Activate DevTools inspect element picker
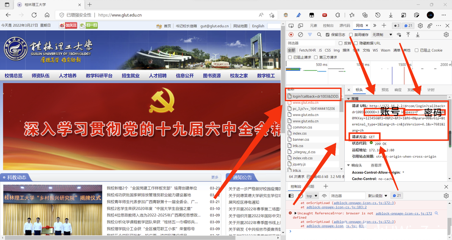 click(291, 26)
